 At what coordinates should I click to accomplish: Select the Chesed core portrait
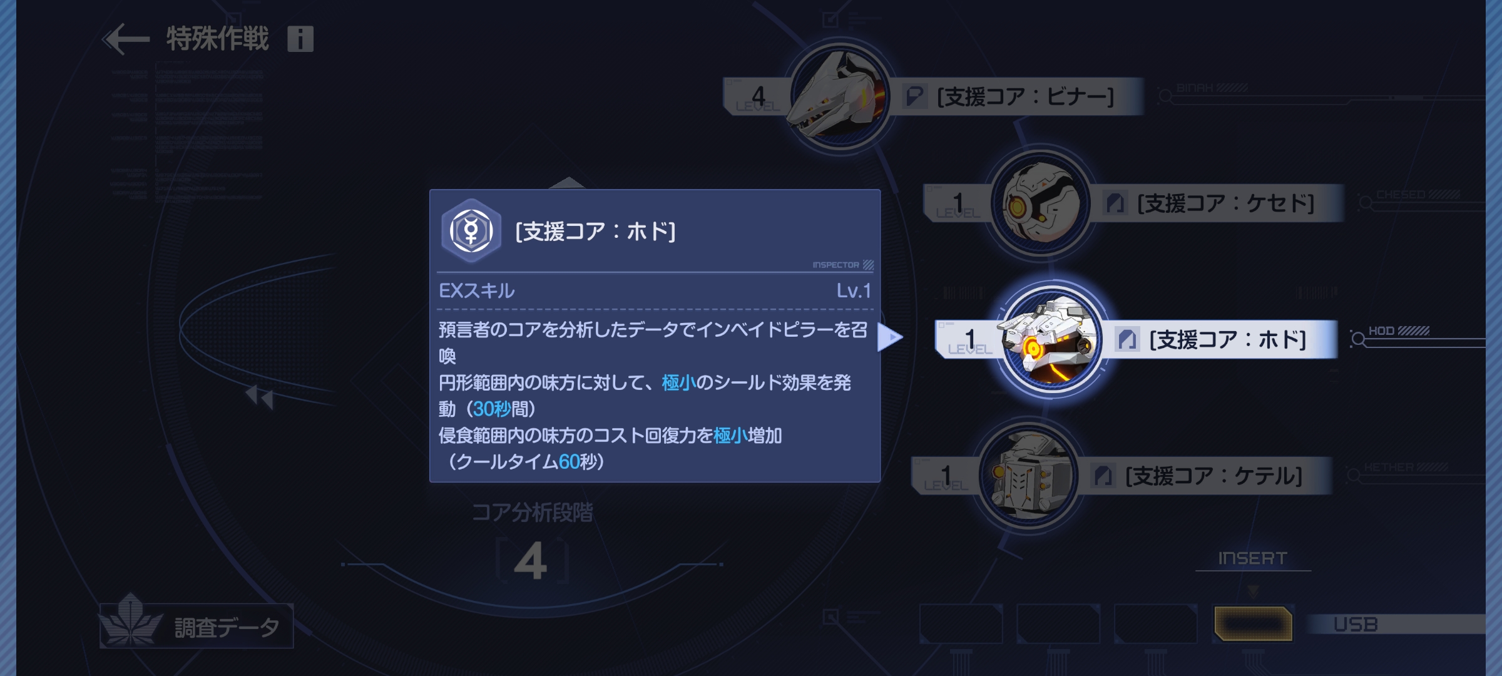1041,202
